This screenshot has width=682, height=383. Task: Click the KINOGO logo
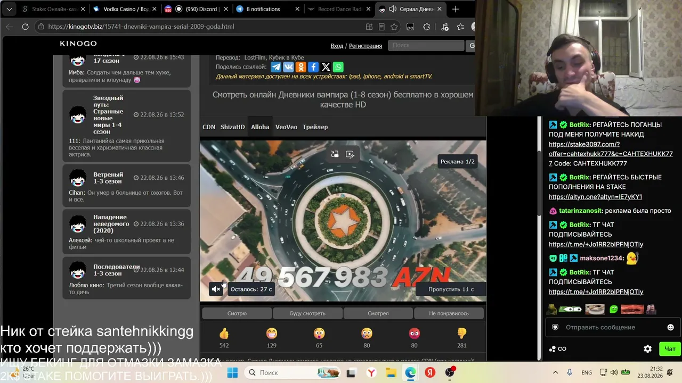tap(78, 44)
